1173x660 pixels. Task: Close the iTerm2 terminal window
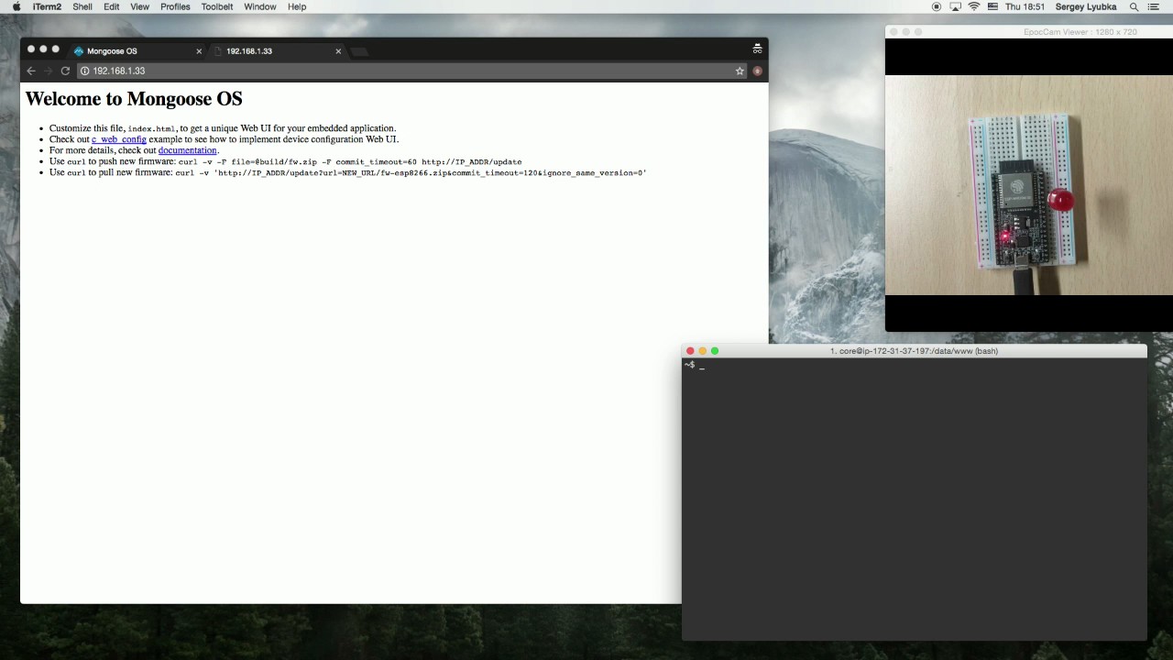coord(690,351)
